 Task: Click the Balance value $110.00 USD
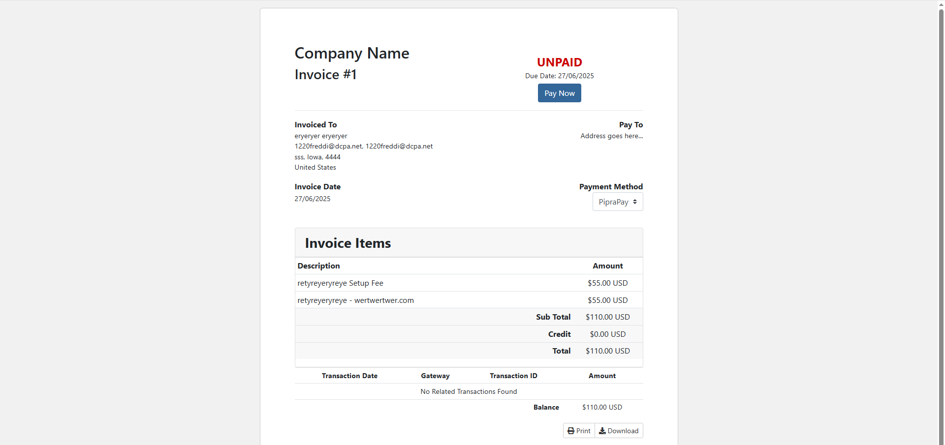(x=602, y=407)
